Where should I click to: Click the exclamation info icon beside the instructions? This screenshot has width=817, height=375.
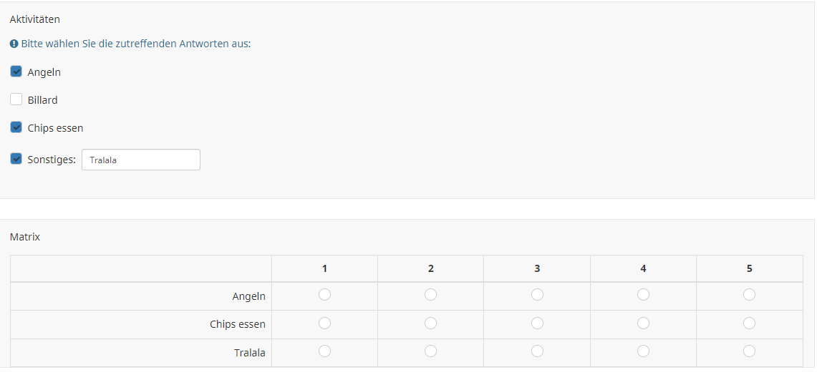14,44
